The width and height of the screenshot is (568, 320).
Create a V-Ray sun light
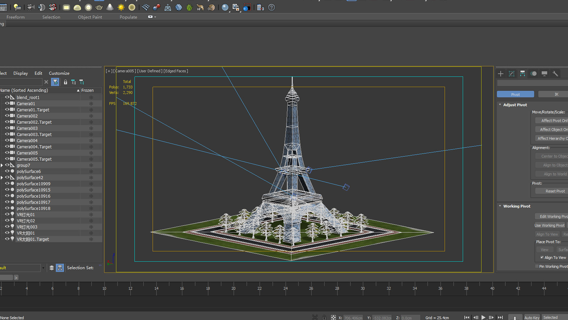click(121, 7)
